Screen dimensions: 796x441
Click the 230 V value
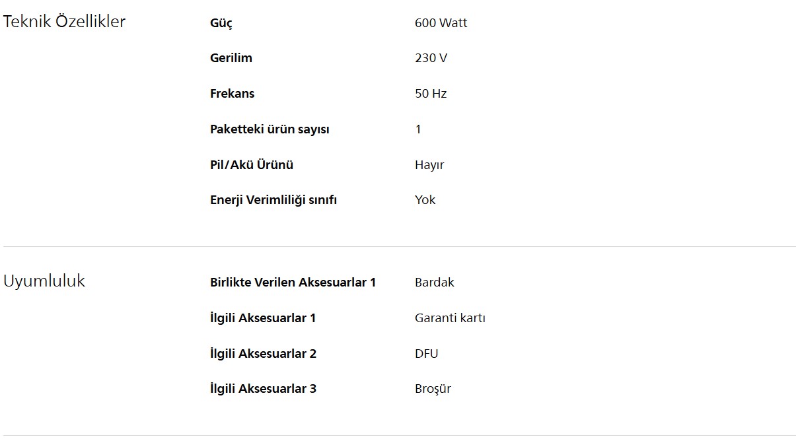click(431, 58)
